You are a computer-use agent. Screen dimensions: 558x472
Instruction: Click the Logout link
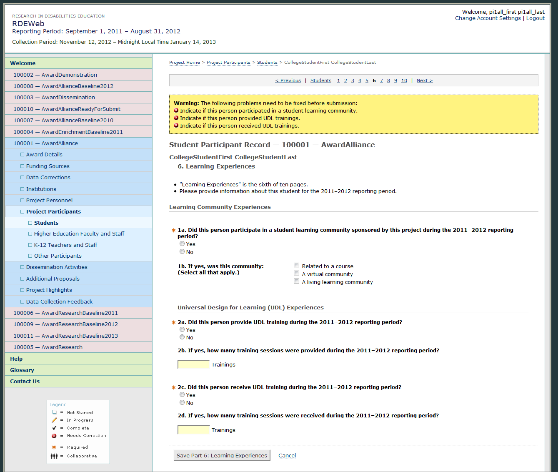[x=535, y=18]
